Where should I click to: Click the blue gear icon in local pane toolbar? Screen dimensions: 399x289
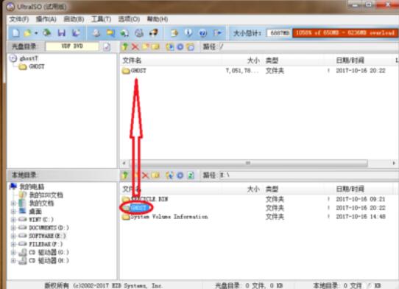180,175
